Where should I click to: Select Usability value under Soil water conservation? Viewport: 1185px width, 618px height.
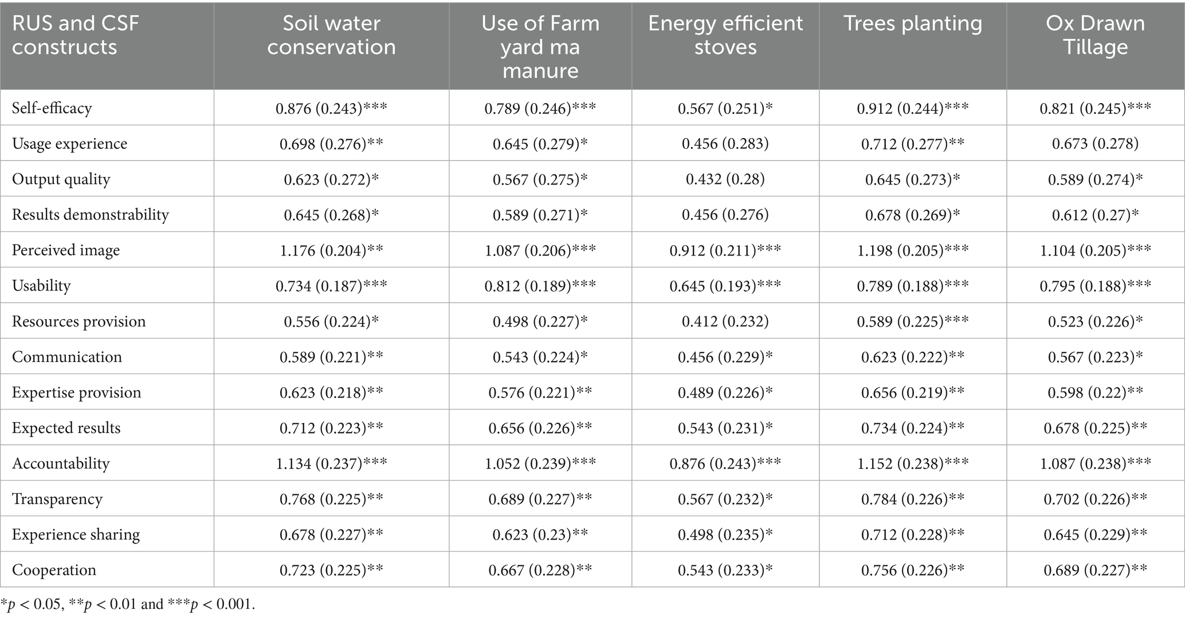click(331, 286)
